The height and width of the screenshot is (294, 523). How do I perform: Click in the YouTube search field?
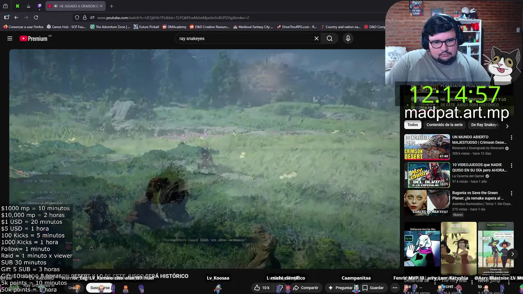(x=245, y=38)
